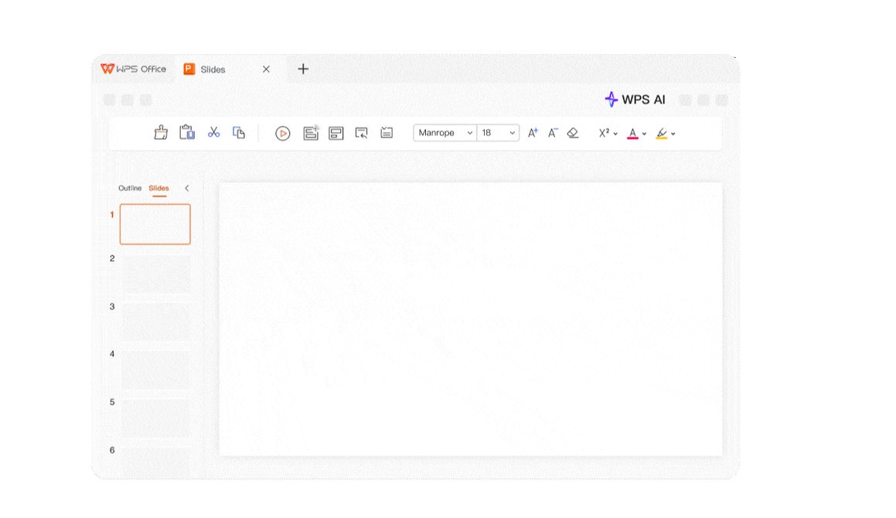The height and width of the screenshot is (518, 896).
Task: Add a new tab with the plus icon
Action: (303, 69)
